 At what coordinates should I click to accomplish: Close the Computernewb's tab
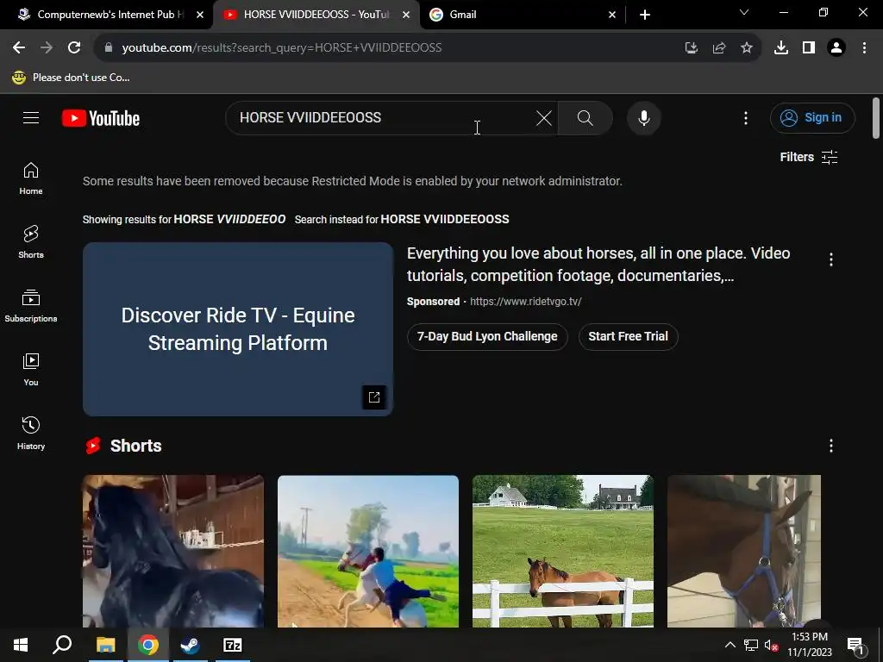point(200,15)
